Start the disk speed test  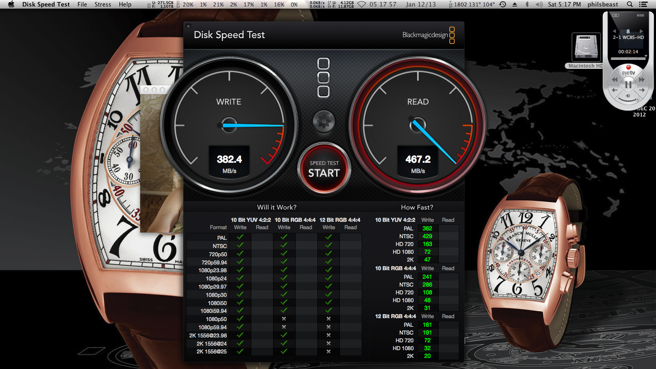(324, 169)
